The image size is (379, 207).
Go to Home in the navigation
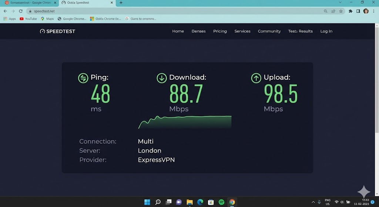click(178, 31)
